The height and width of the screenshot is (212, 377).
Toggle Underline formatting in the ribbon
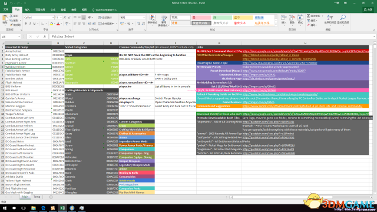[x=34, y=24]
